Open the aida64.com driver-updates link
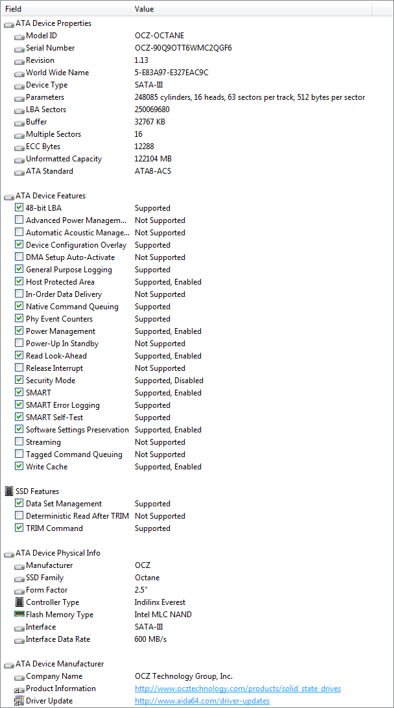 point(202,701)
